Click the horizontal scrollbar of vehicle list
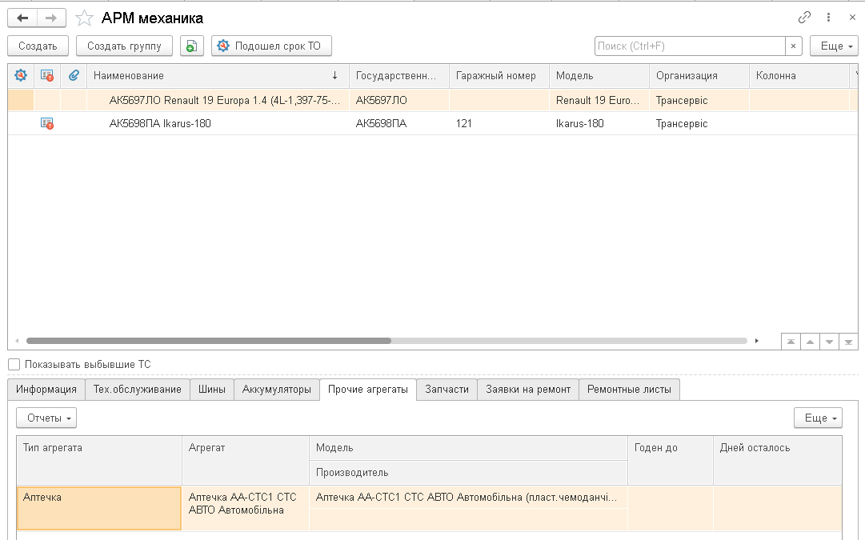The height and width of the screenshot is (540, 865). 386,341
